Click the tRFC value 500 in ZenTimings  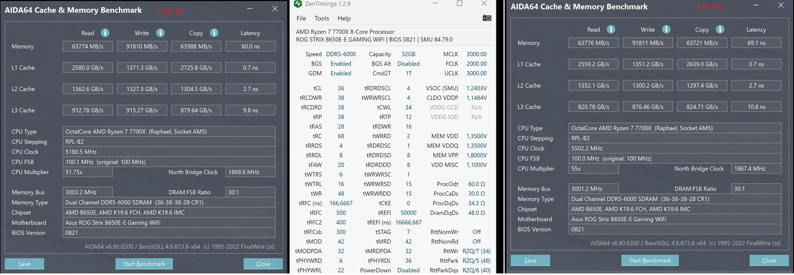pos(341,213)
